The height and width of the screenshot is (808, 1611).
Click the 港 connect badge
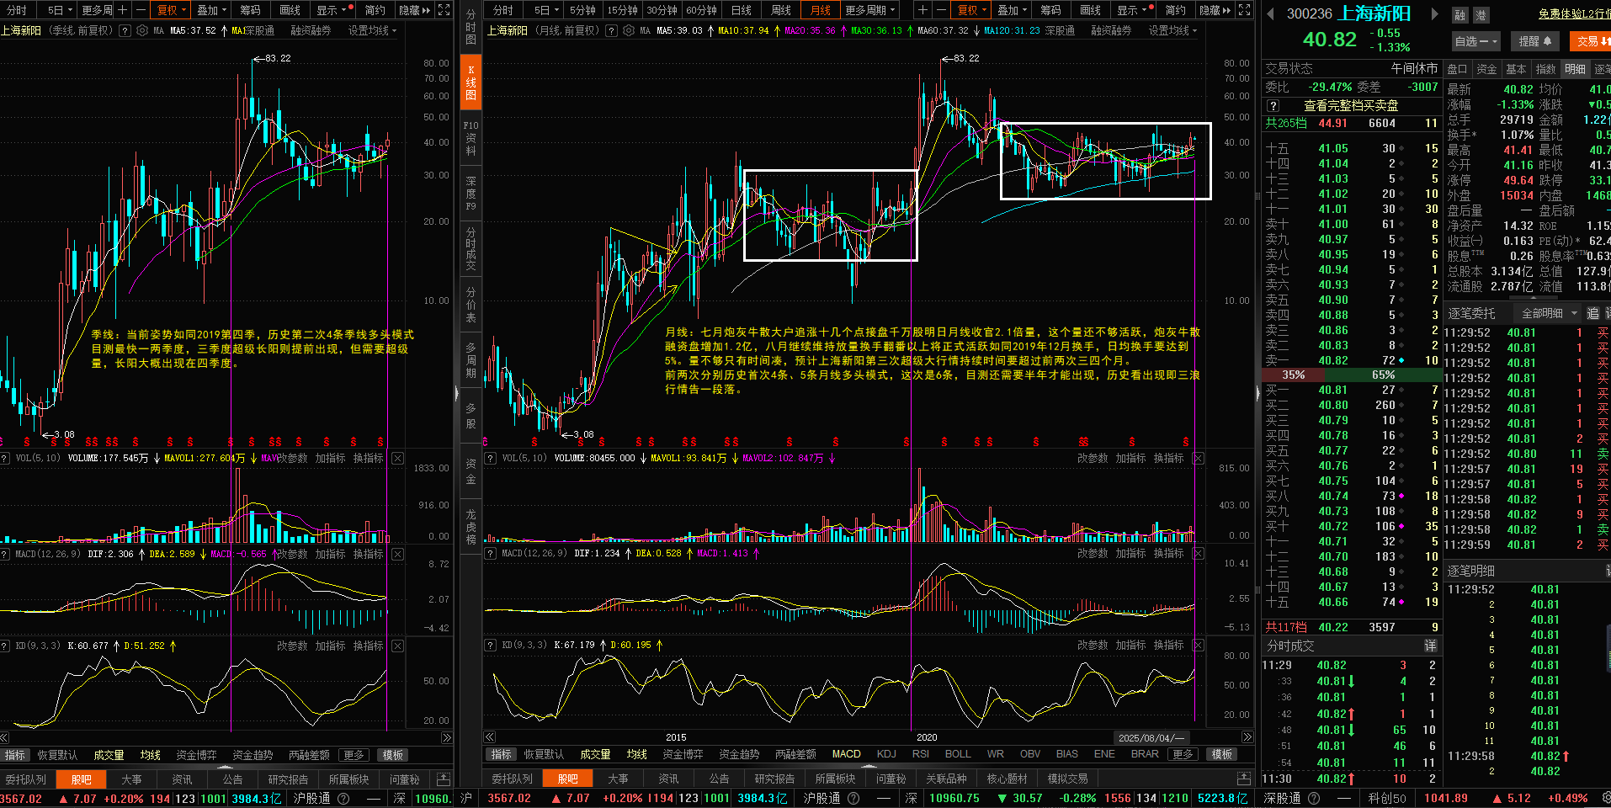click(x=1481, y=15)
